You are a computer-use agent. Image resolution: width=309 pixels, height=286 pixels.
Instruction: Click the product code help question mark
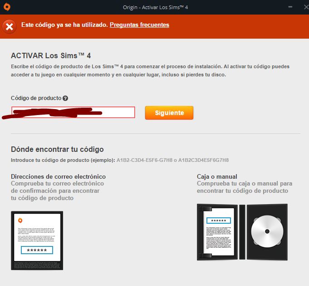[x=65, y=98]
